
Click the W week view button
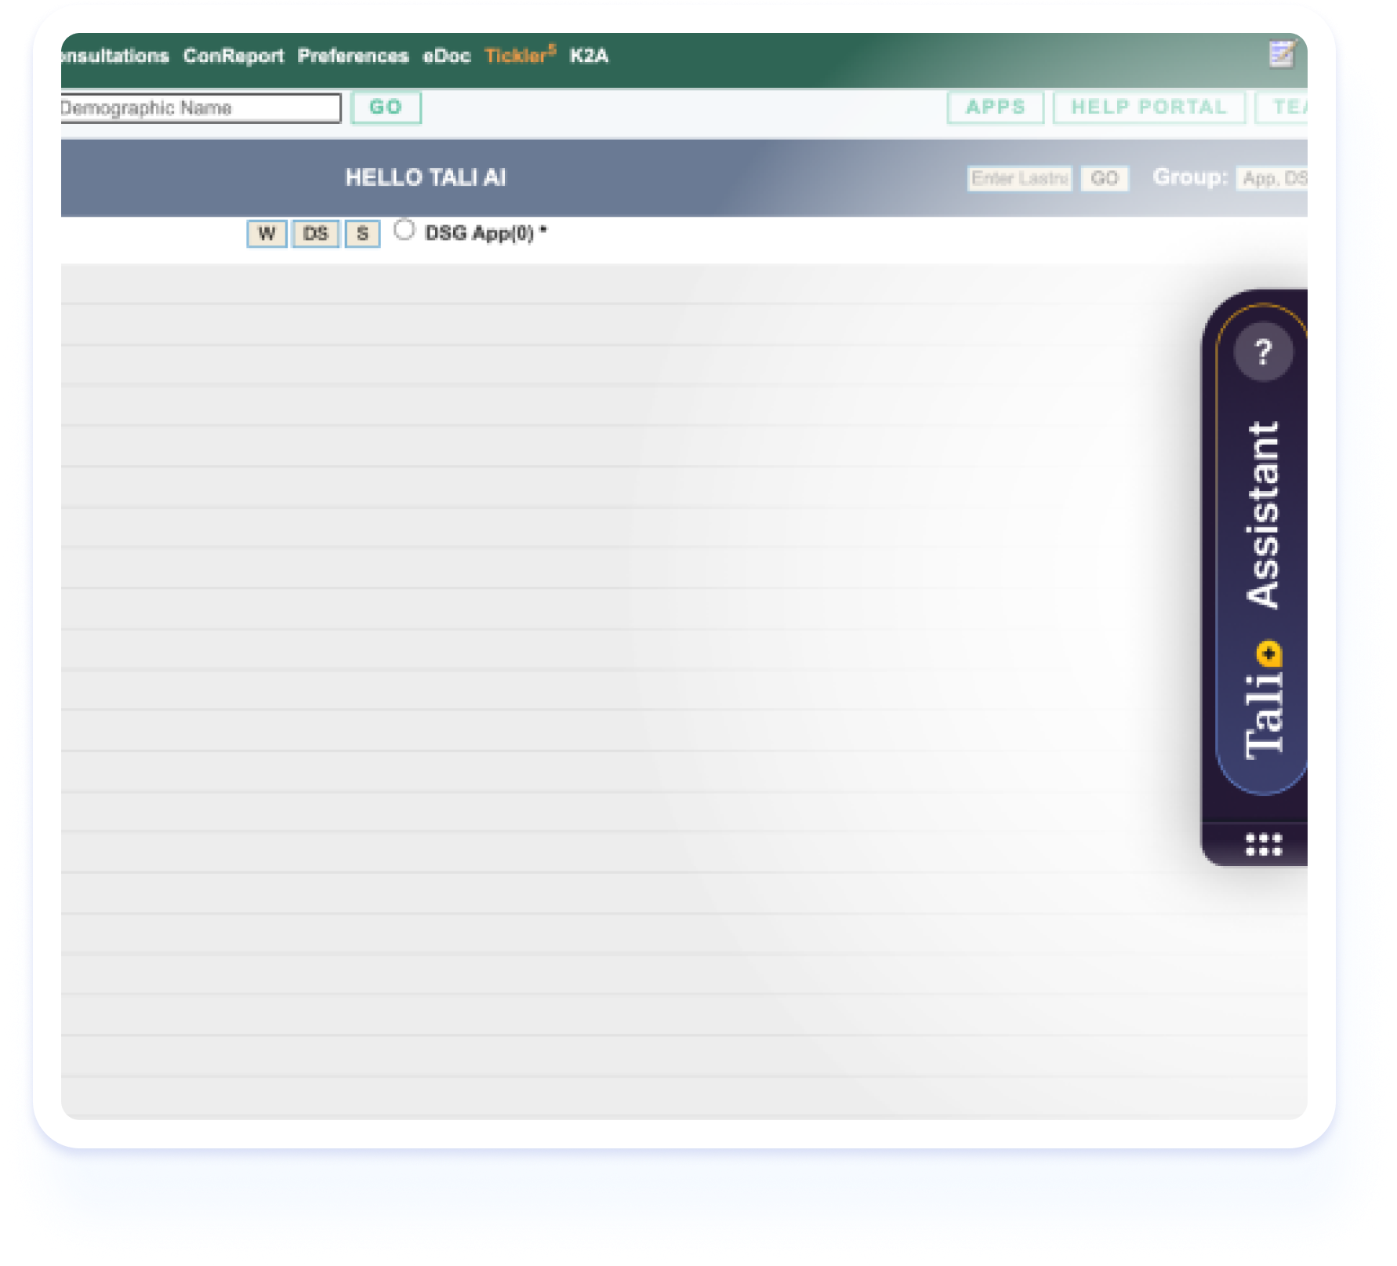click(267, 234)
